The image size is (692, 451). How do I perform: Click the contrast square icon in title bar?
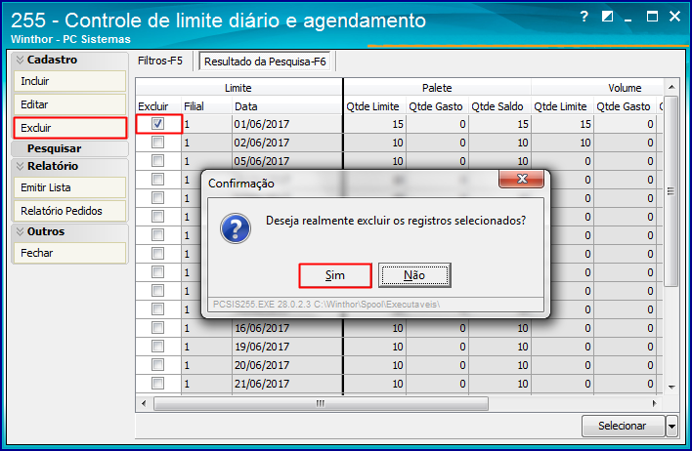pyautogui.click(x=607, y=17)
